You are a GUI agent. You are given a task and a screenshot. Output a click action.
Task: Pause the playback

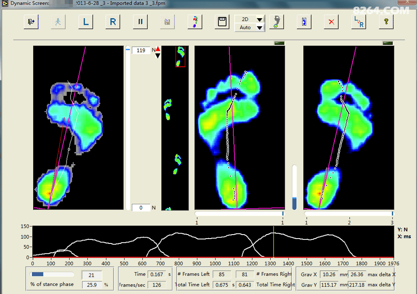(140, 22)
